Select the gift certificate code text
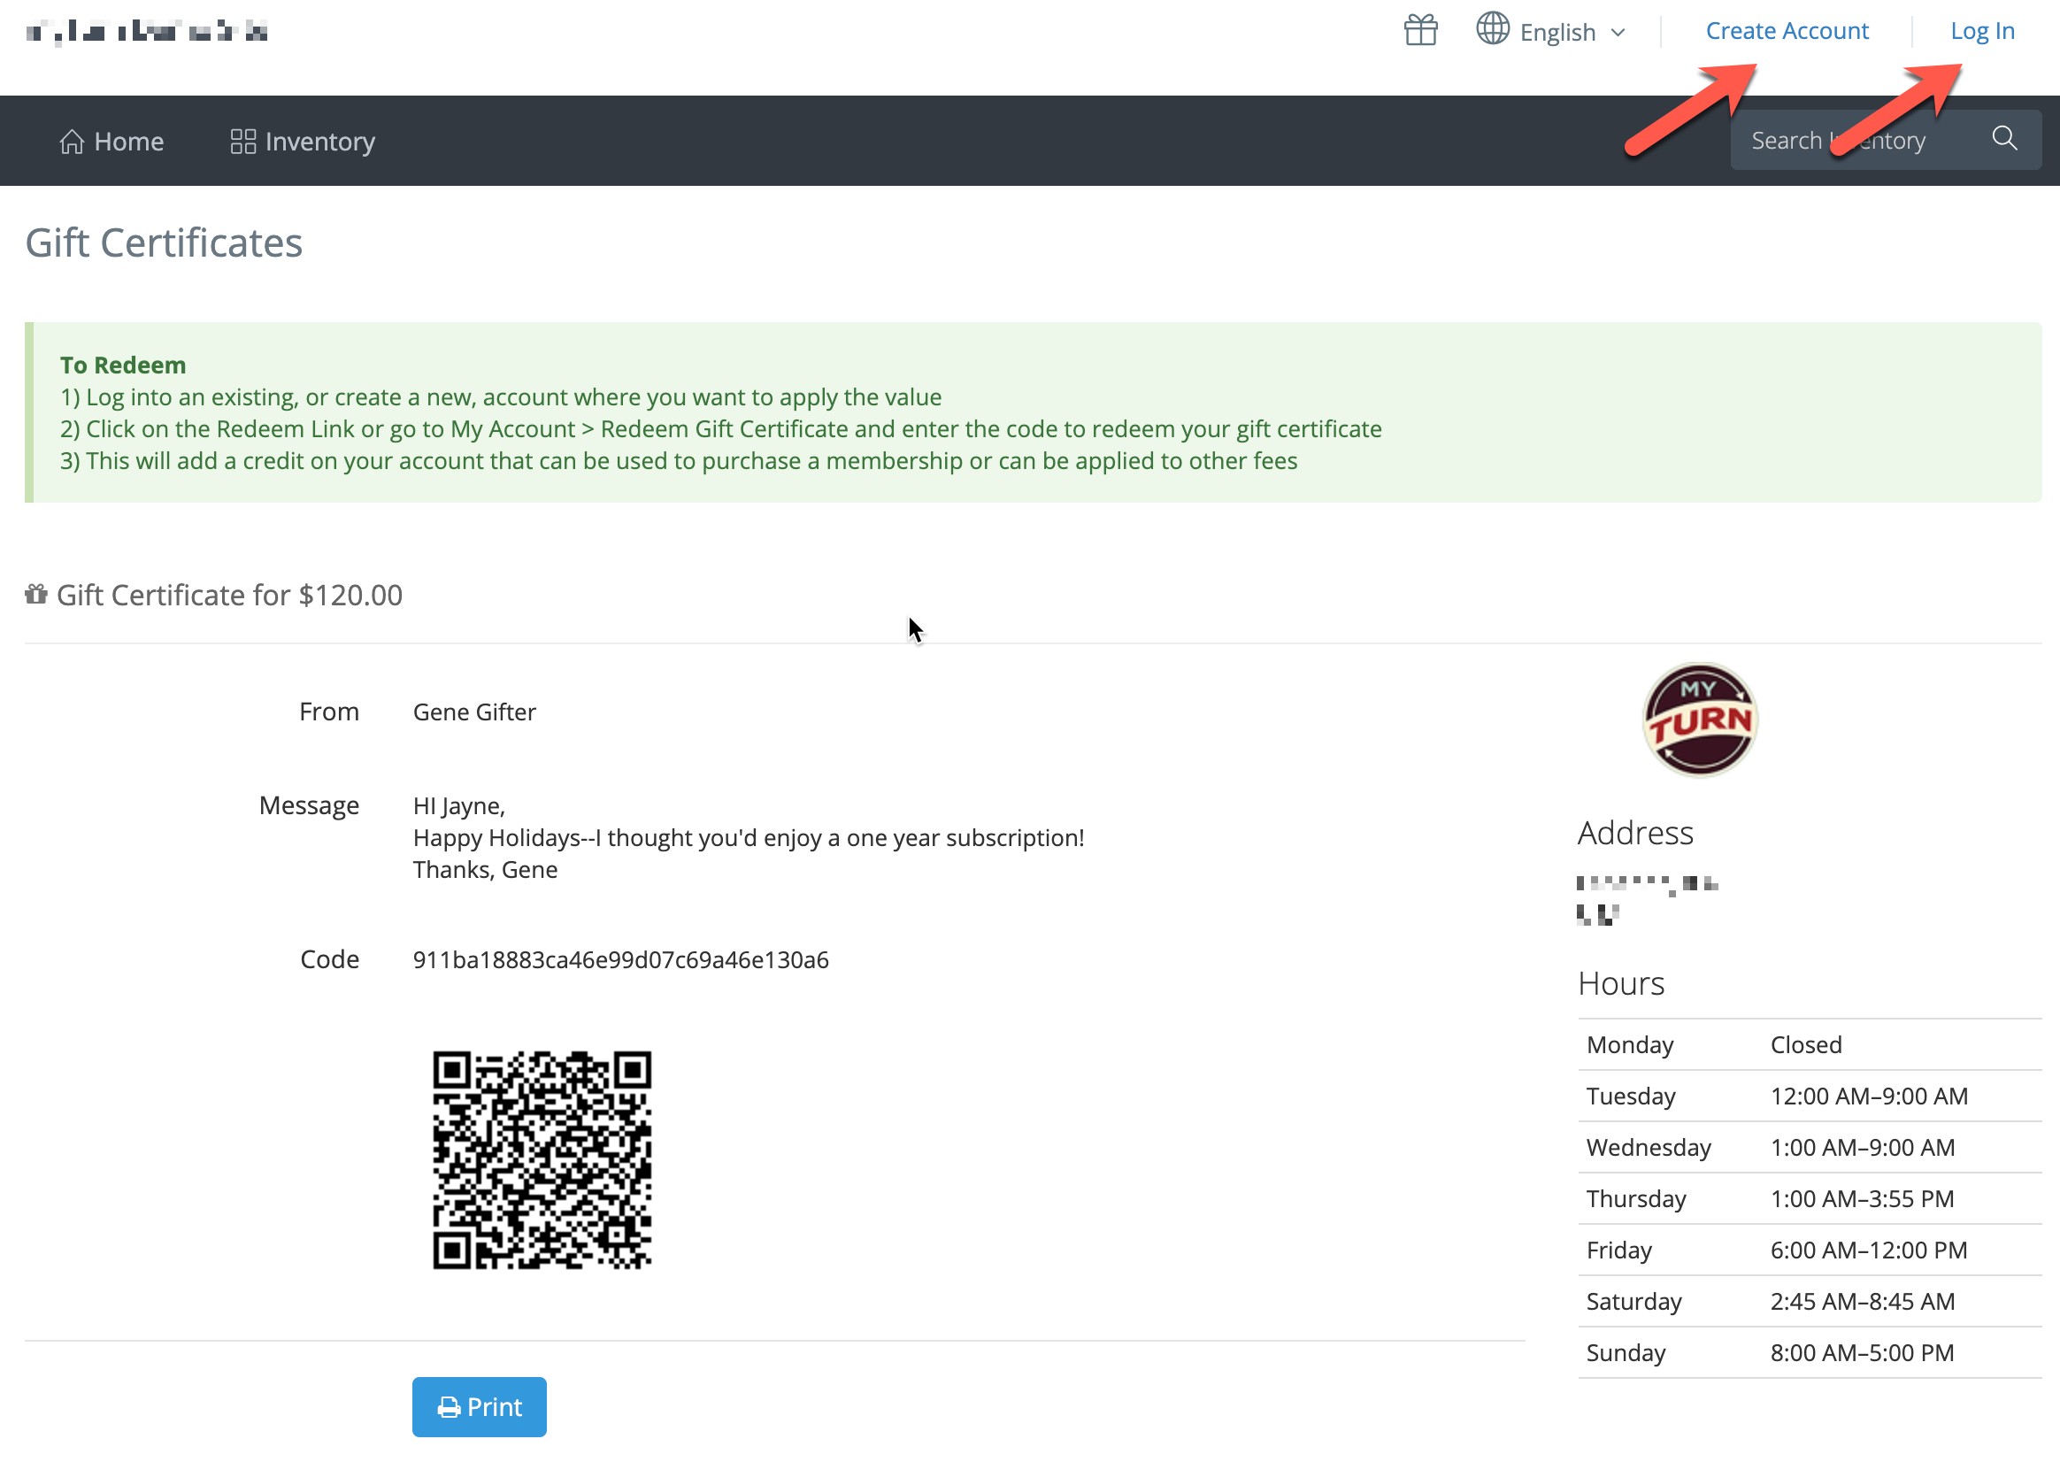The image size is (2060, 1462). tap(620, 959)
